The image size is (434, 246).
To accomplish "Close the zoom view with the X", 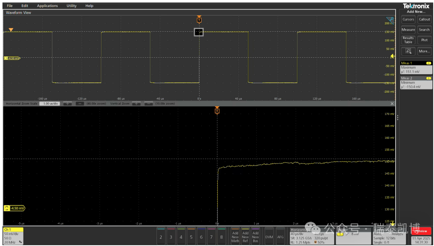I will tap(392, 103).
